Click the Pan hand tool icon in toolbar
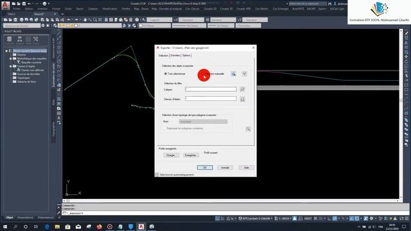Image resolution: width=411 pixels, height=231 pixels. [x=85, y=20]
